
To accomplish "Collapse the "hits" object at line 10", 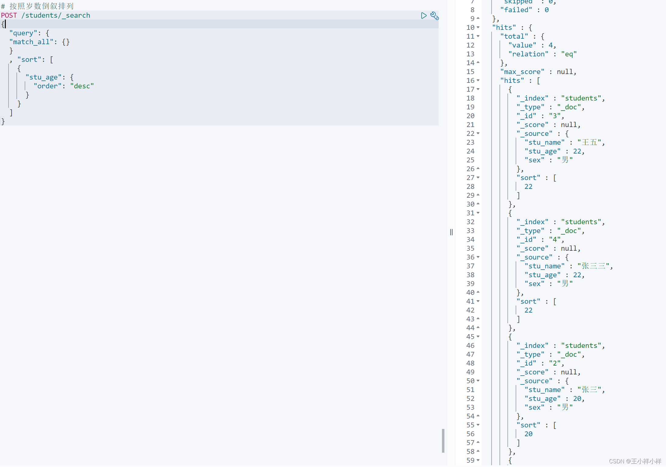I will 478,27.
